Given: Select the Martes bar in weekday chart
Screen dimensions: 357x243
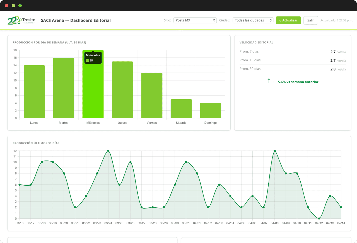Looking at the screenshot, I should point(64,88).
